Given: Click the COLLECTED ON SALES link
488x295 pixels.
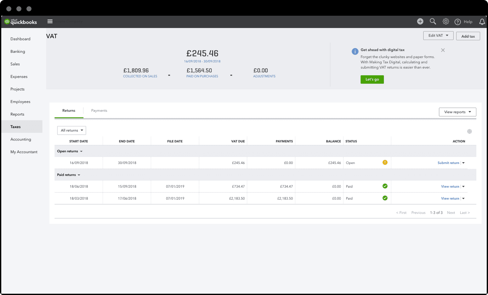Looking at the screenshot, I should (140, 76).
